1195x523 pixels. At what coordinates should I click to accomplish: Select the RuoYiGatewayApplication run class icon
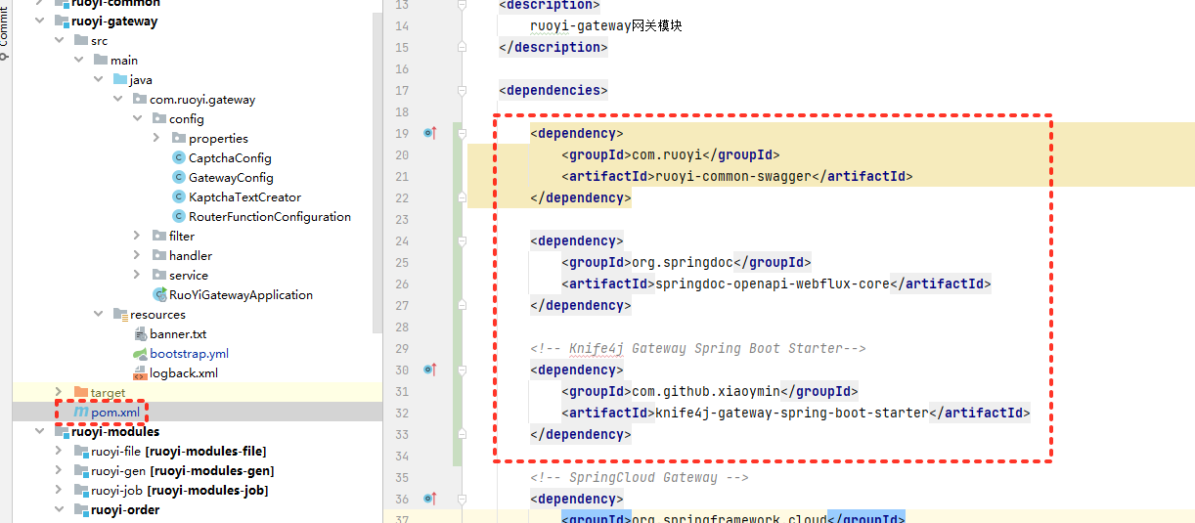pyautogui.click(x=159, y=295)
